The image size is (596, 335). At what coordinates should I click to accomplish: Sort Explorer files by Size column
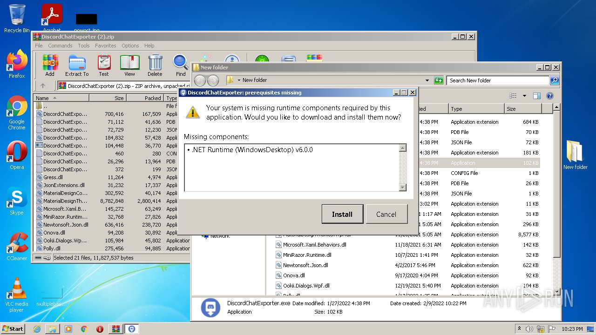[523, 108]
